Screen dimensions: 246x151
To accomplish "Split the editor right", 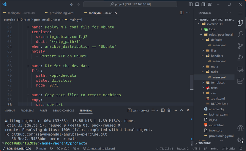I will point(182,13).
